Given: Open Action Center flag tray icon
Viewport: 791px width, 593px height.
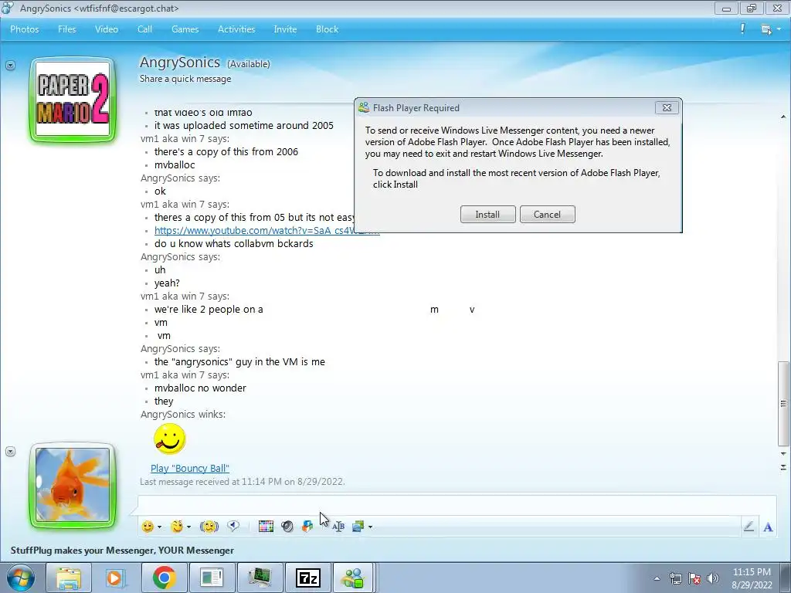Looking at the screenshot, I should pyautogui.click(x=694, y=578).
